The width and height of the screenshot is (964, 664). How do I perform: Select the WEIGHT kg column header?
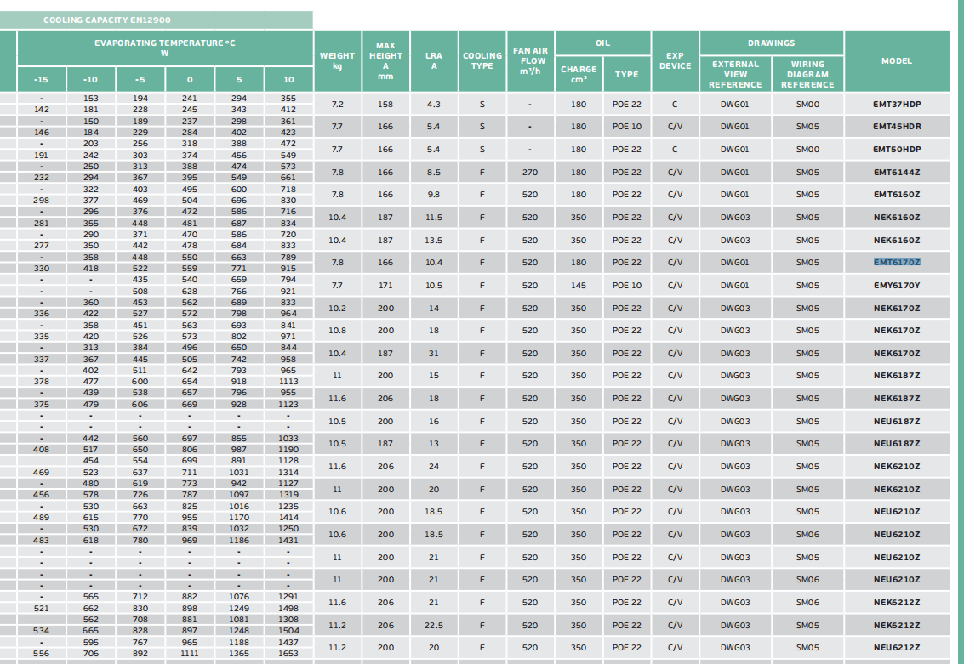(x=337, y=60)
